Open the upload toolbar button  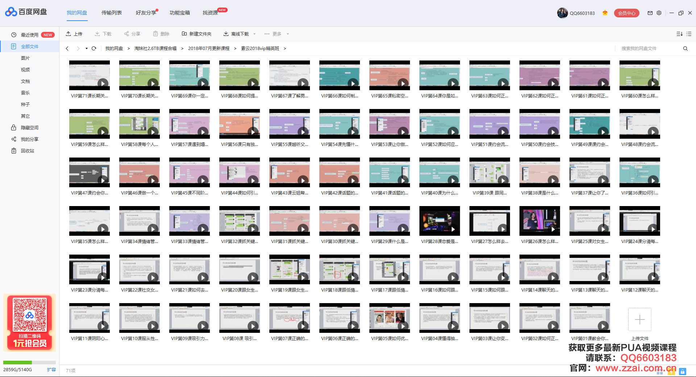pos(74,34)
